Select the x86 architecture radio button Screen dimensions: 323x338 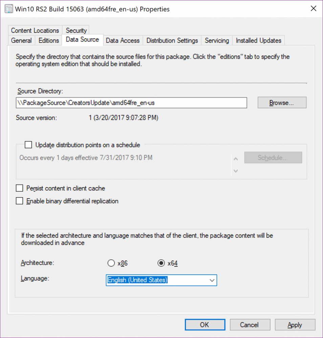point(111,263)
